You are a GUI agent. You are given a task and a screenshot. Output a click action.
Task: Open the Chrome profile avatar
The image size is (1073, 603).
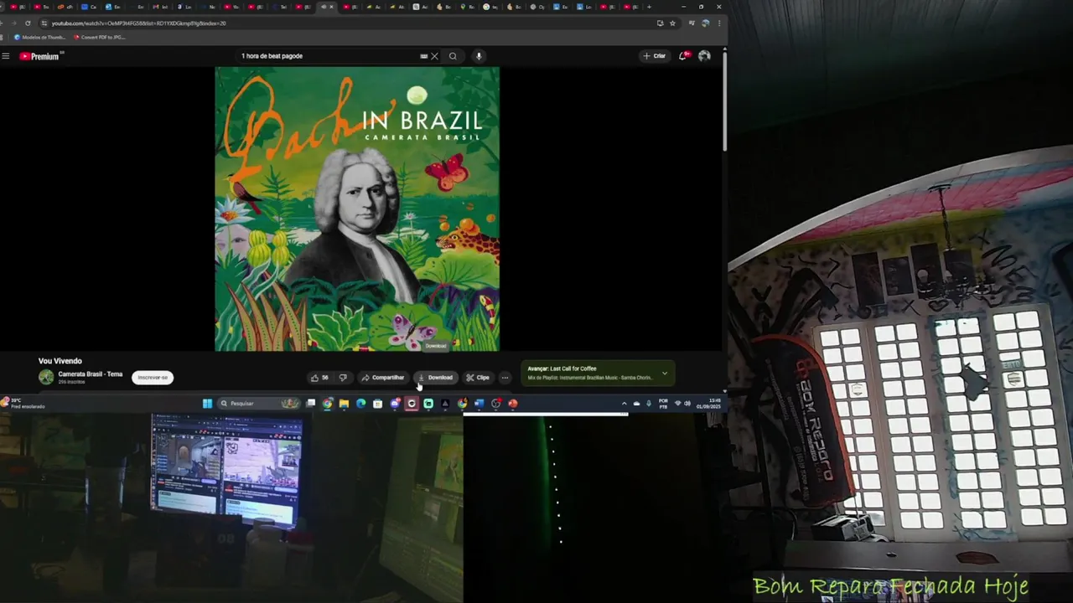pos(705,23)
